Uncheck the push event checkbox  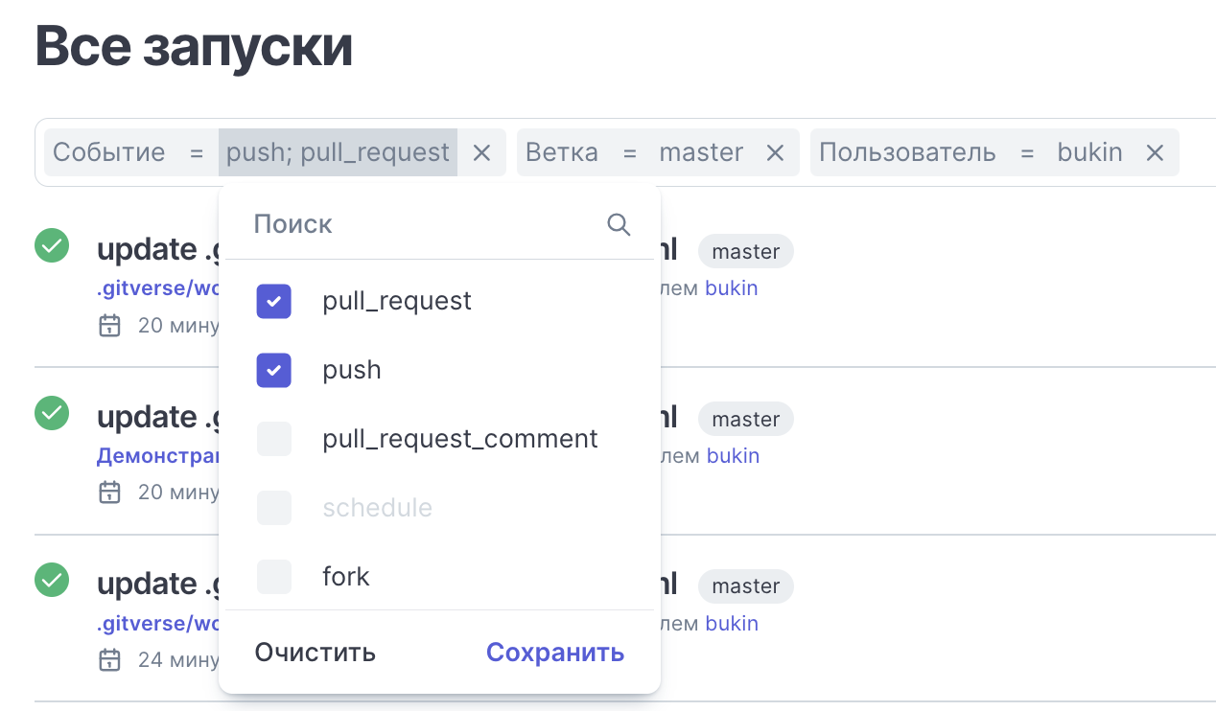(273, 371)
